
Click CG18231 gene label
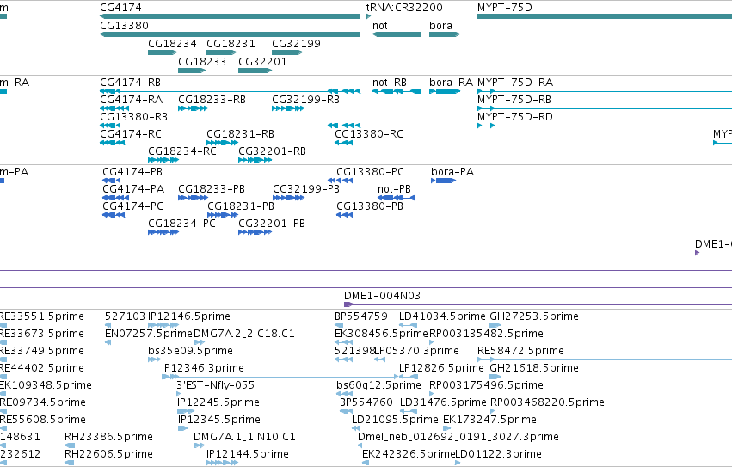click(231, 43)
